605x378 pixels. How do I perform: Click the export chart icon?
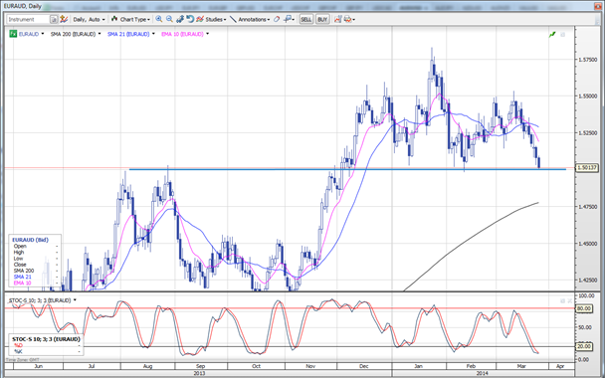(338, 19)
